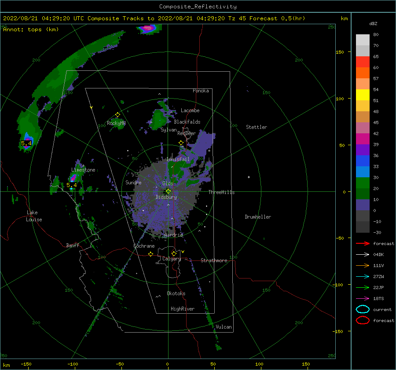Select the red 'forecast' ellipse legend icon
This screenshot has width=396, height=370.
click(x=363, y=320)
